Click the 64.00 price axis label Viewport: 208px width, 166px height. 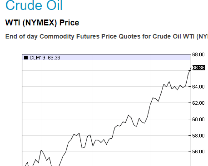tap(198, 87)
